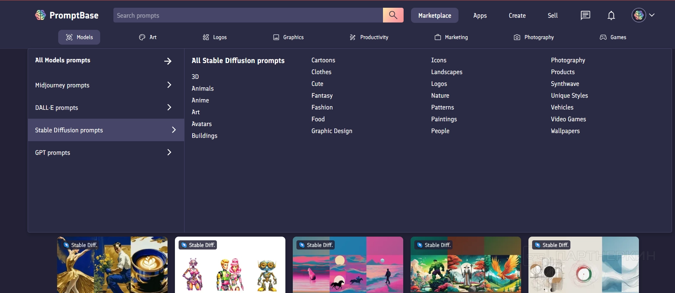
Task: Select GPT prompts menu entry
Action: 53,153
